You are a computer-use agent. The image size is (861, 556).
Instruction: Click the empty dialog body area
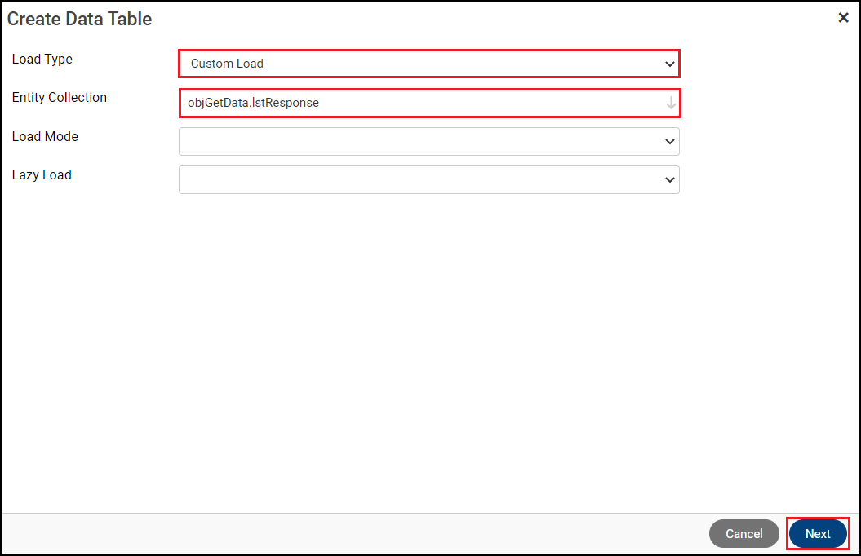(428, 351)
